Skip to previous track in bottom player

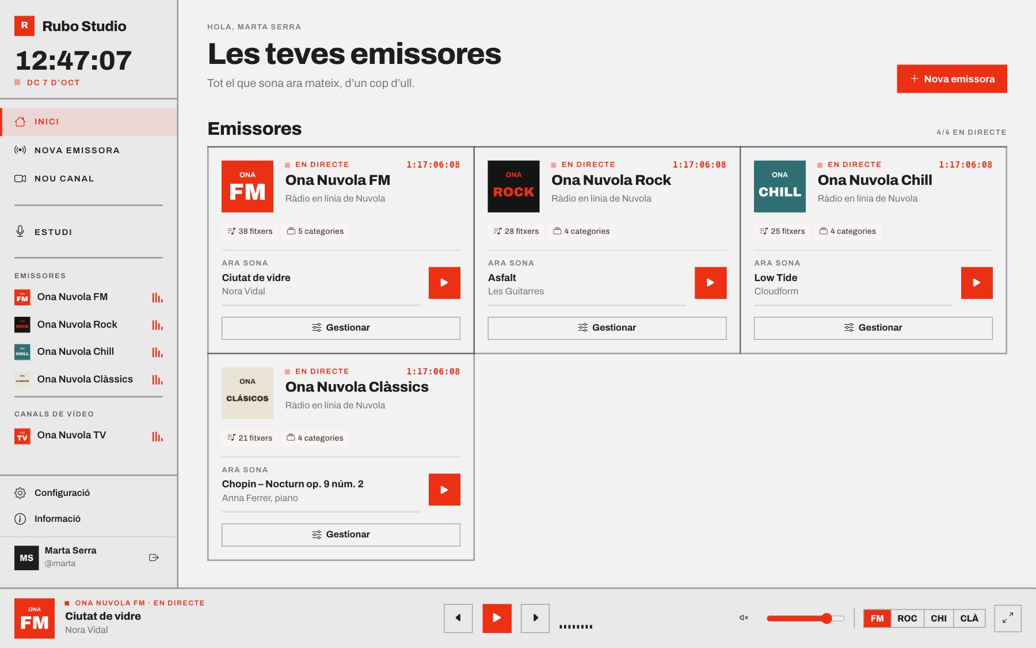tap(458, 618)
